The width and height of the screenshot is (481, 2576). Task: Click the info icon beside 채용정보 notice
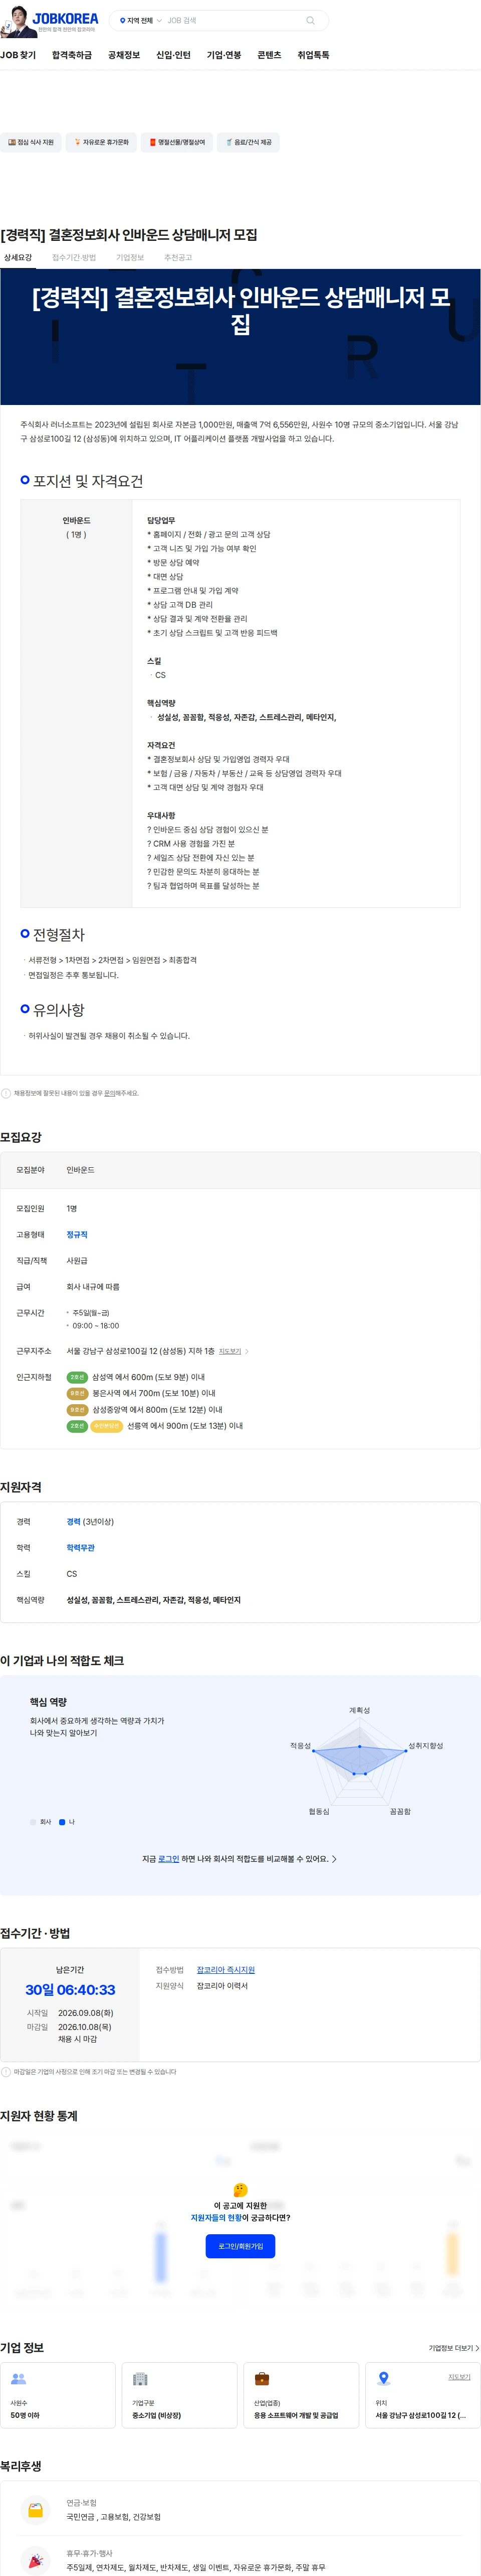click(6, 1093)
